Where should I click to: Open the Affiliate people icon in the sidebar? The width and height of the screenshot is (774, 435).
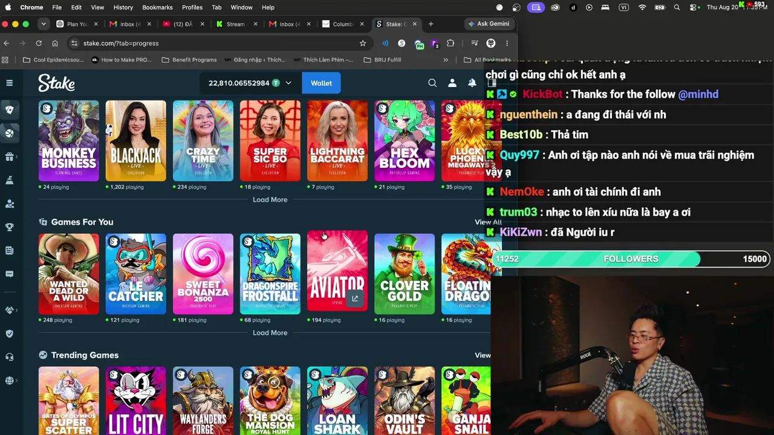point(10,204)
